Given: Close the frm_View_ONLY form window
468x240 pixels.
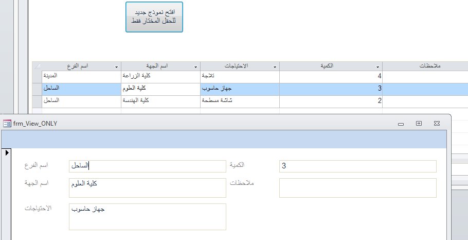Looking at the screenshot, I should click(437, 124).
